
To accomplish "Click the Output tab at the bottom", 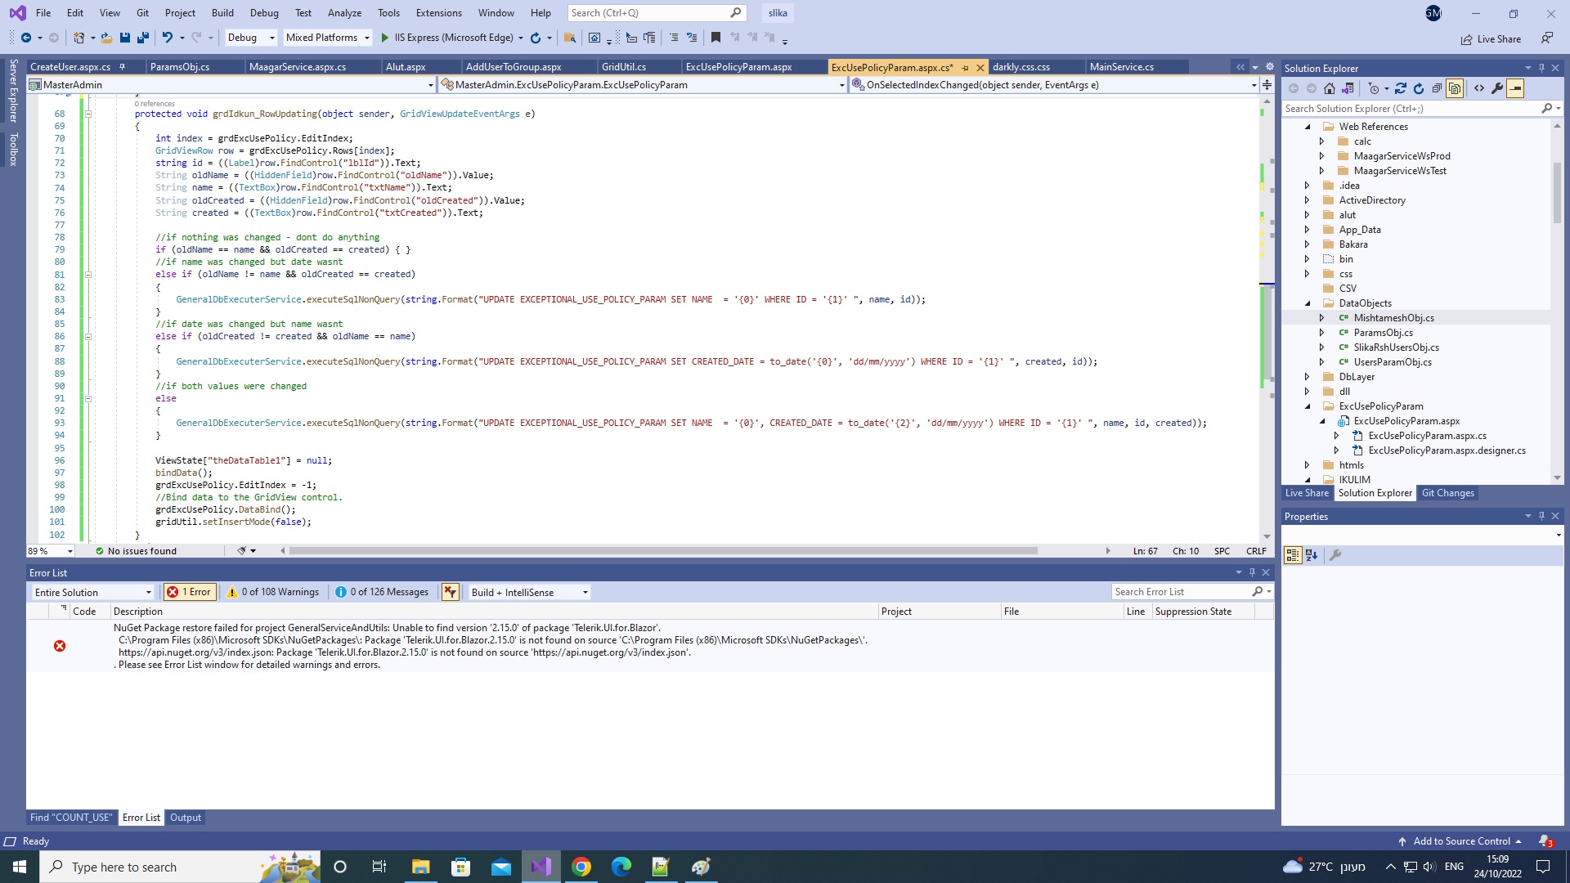I will 185,817.
